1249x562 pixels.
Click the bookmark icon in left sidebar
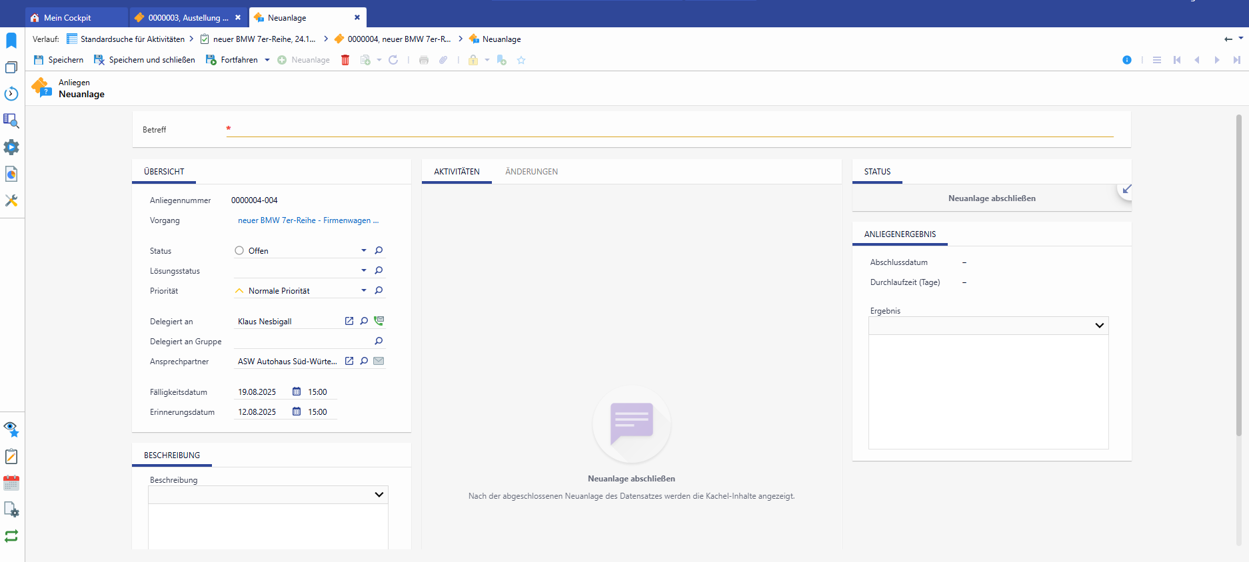tap(11, 41)
